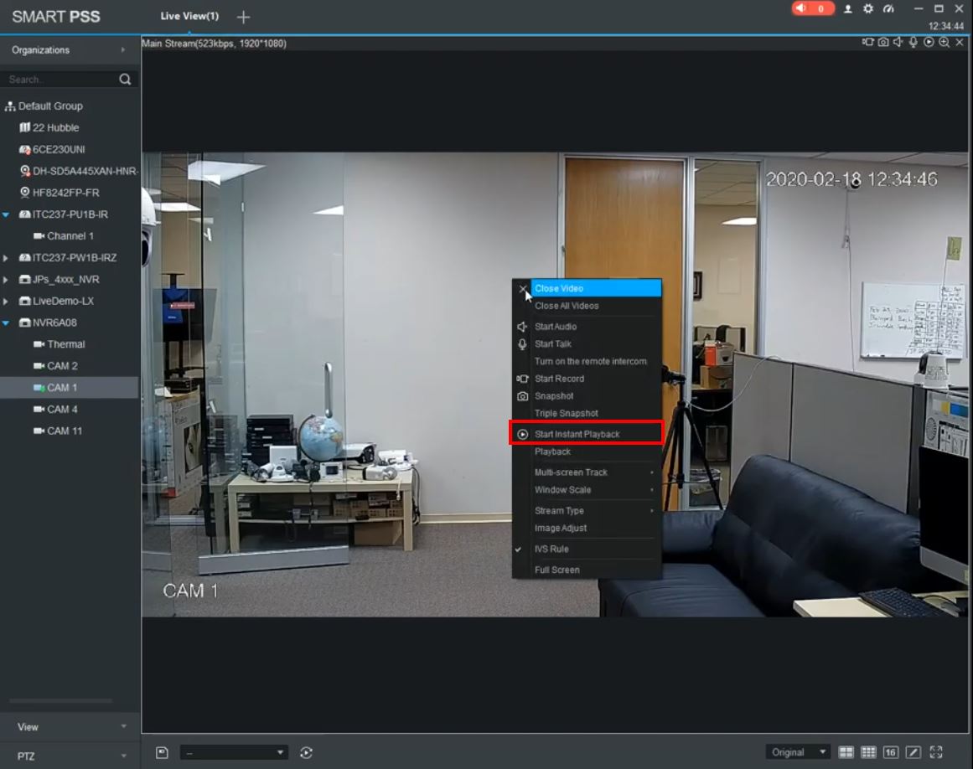The height and width of the screenshot is (769, 973).
Task: Choose Snapshot in context menu
Action: 587,395
